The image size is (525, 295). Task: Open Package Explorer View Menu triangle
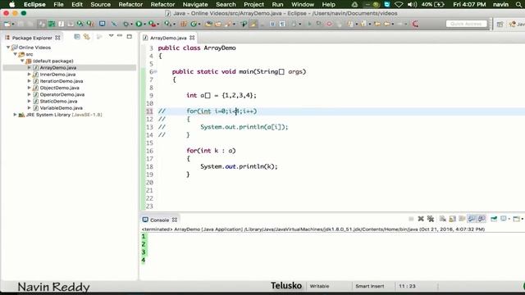(111, 35)
